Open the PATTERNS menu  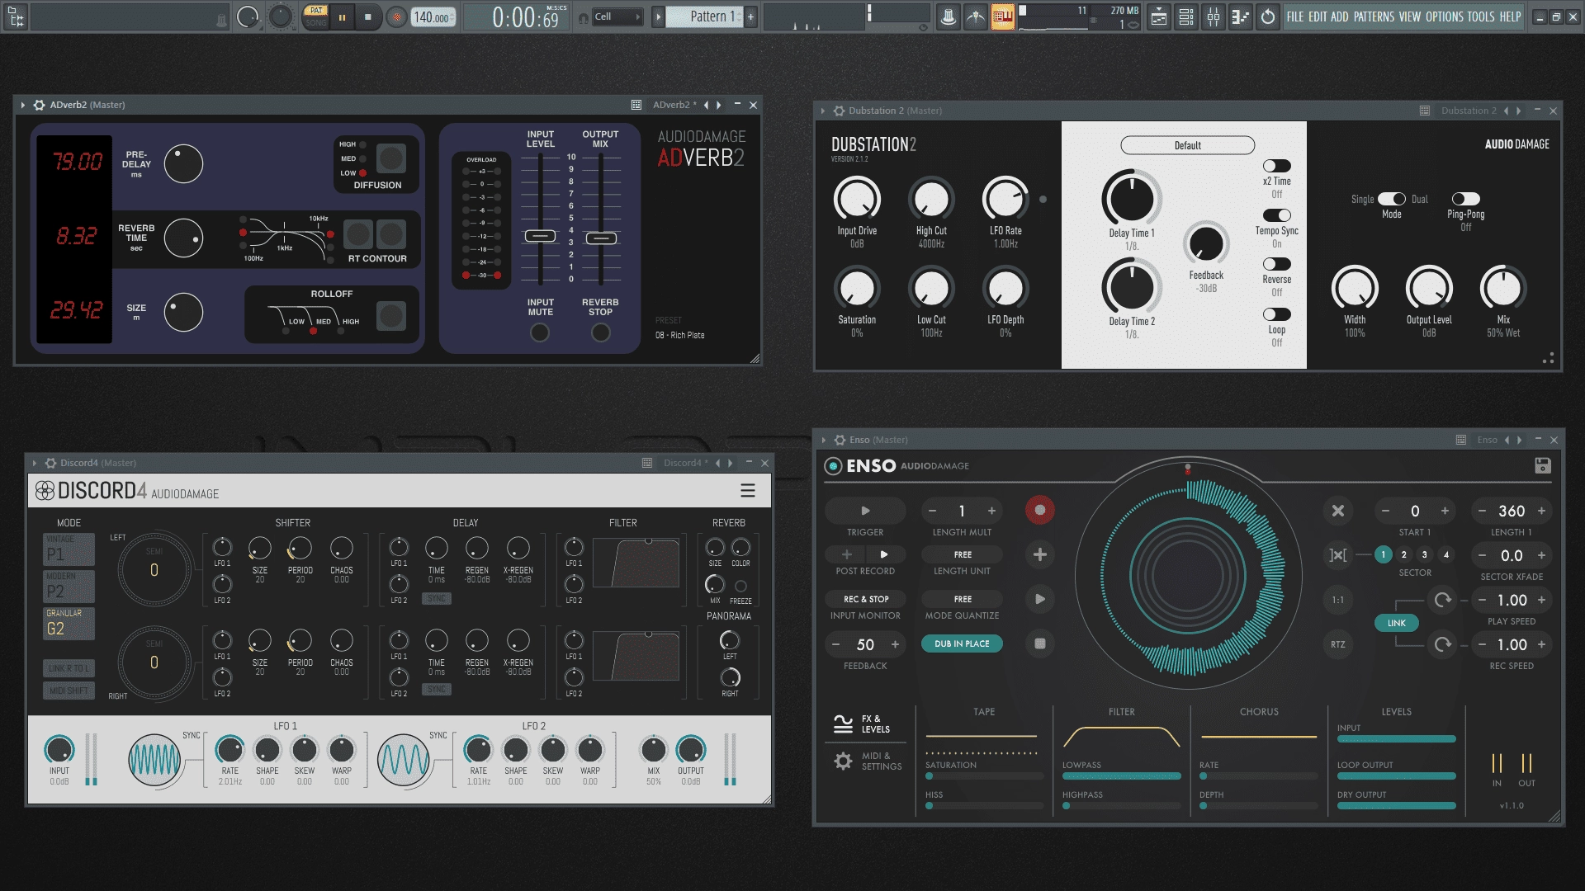1374,16
